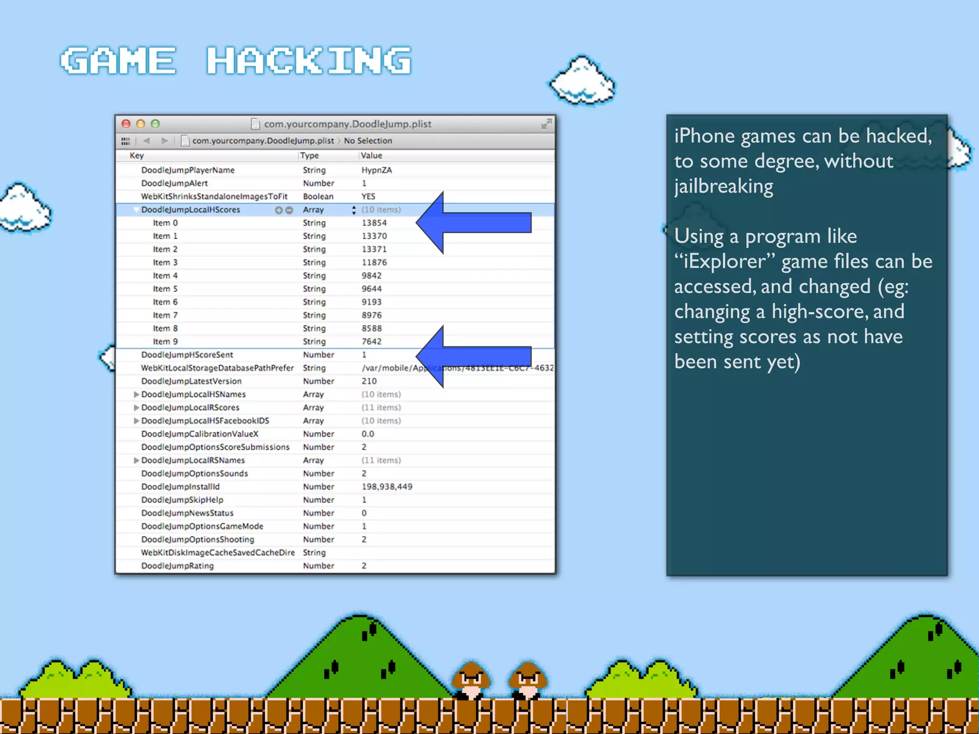The width and height of the screenshot is (979, 734).
Task: Click the plist document icon in title bar
Action: [x=256, y=124]
